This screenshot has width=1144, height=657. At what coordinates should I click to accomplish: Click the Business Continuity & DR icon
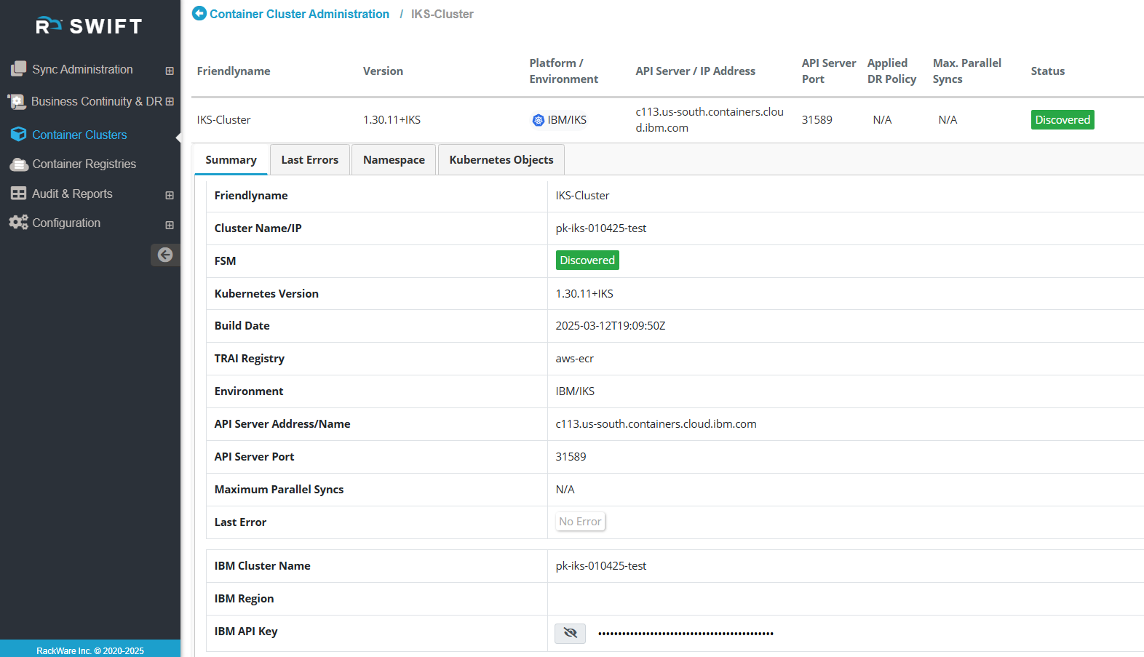click(17, 102)
